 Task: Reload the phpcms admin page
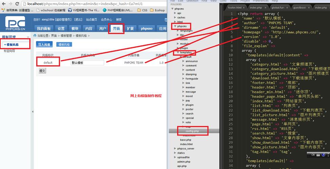point(17,4)
